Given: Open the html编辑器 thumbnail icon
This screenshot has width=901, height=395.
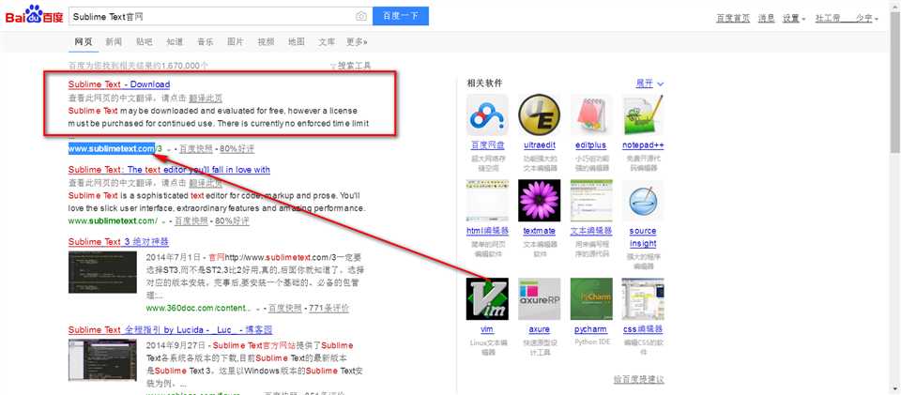Looking at the screenshot, I should click(x=487, y=201).
